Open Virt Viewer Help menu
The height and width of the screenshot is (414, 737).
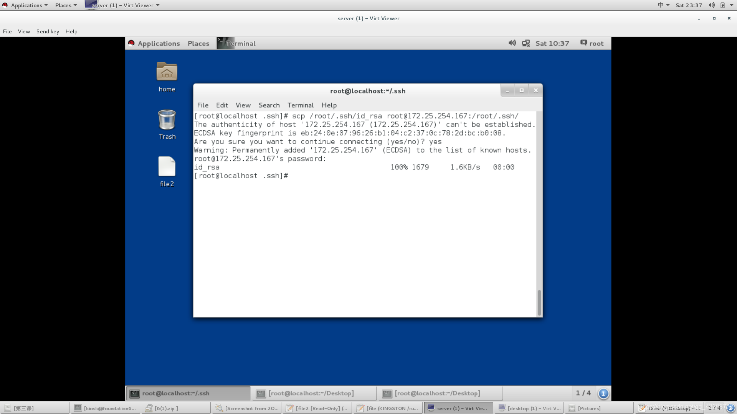coord(71,31)
